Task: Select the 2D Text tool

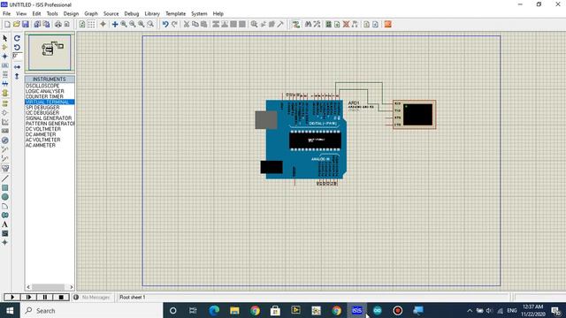Action: [5, 224]
